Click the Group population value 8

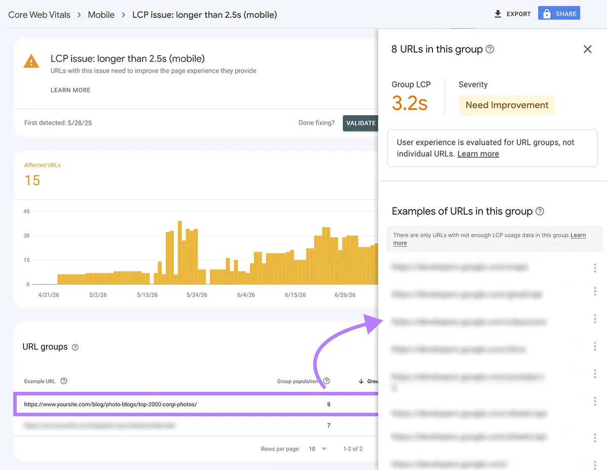click(329, 404)
